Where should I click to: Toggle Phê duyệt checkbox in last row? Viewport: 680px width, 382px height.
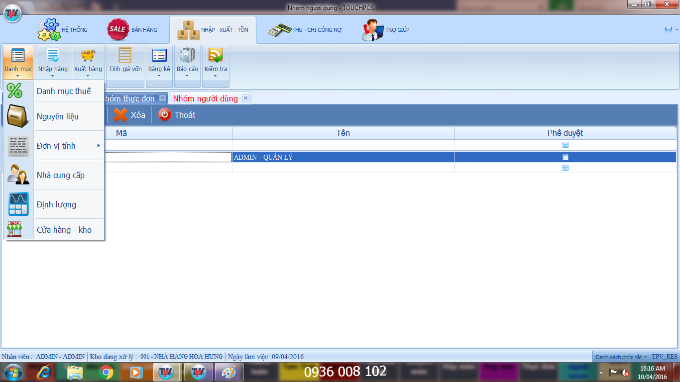point(565,168)
